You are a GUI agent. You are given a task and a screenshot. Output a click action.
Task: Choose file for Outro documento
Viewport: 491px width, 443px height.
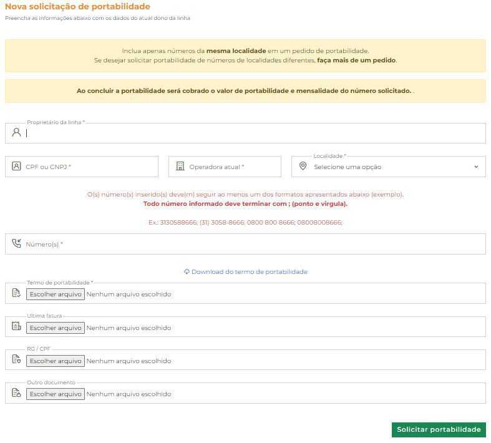coord(55,394)
